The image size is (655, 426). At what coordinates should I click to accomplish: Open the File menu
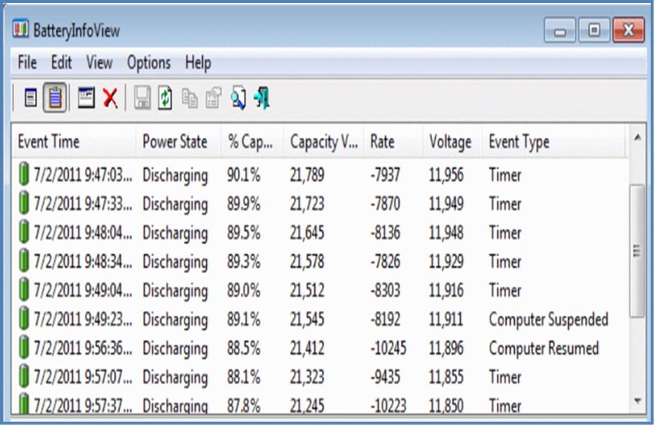click(x=27, y=62)
